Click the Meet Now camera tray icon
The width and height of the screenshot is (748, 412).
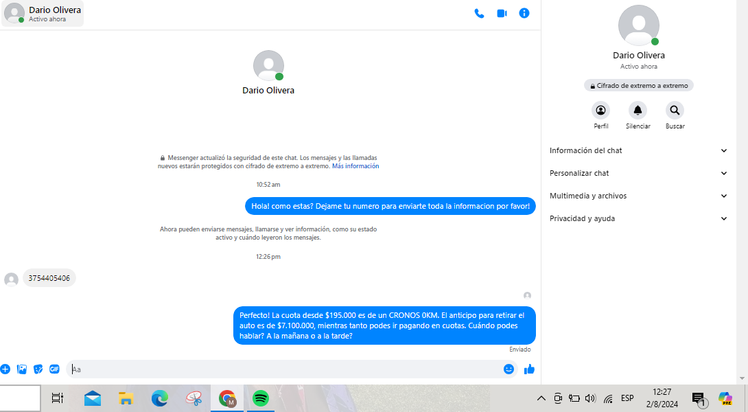click(558, 398)
